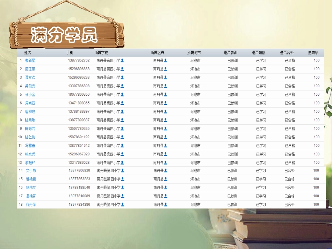This screenshot has width=332, height=249.
Task: Click 南丹县 county person icon in row 11
Action: coord(166,146)
